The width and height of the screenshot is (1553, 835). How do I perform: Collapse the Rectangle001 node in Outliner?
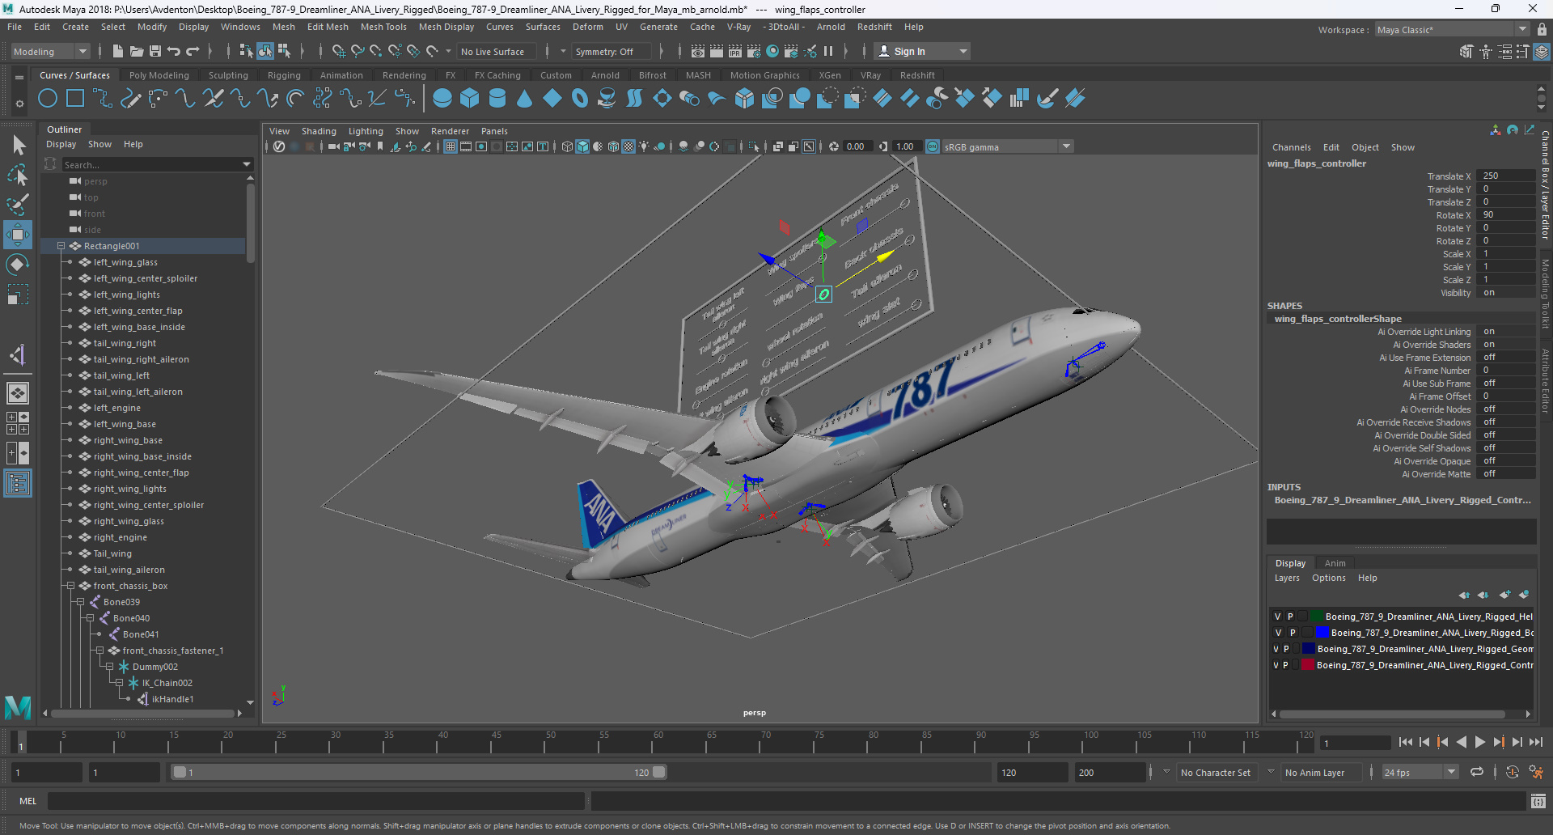click(x=61, y=246)
